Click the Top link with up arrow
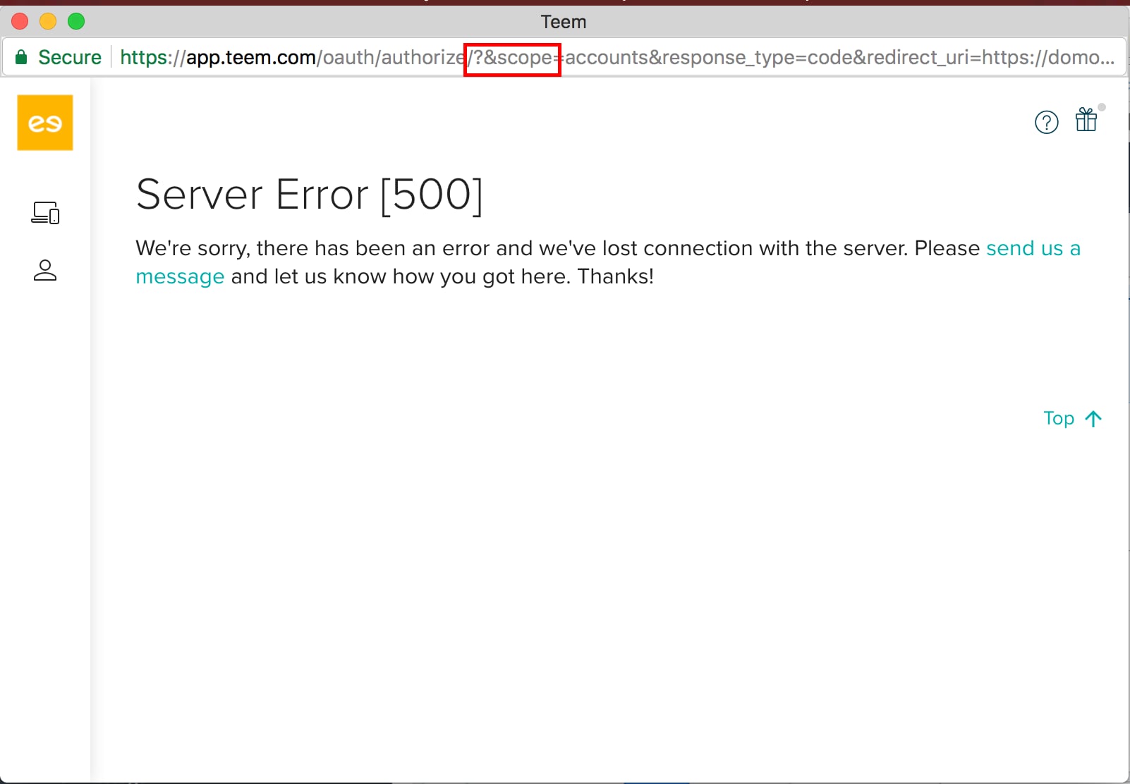Image resolution: width=1130 pixels, height=784 pixels. click(x=1073, y=418)
